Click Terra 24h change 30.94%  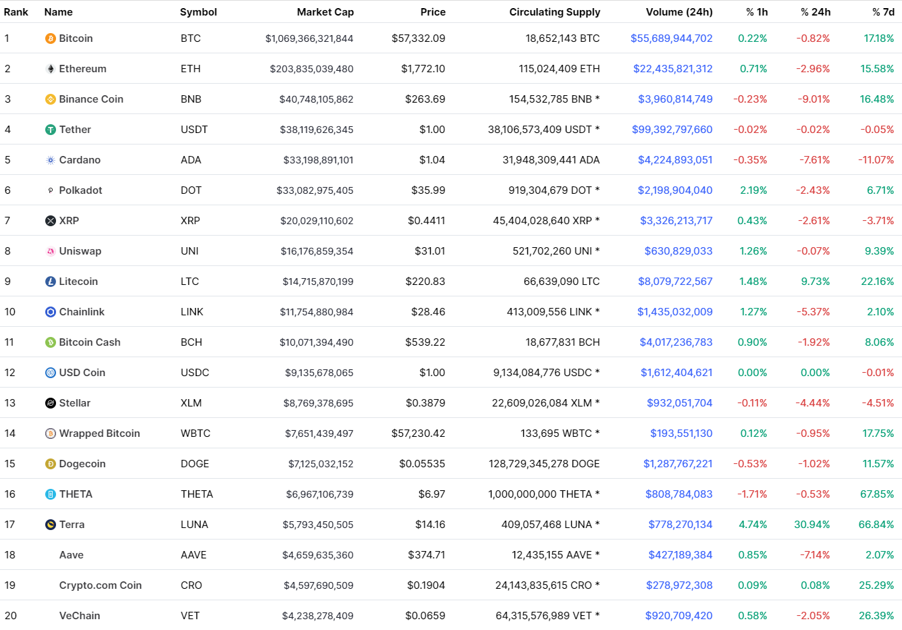tap(812, 525)
